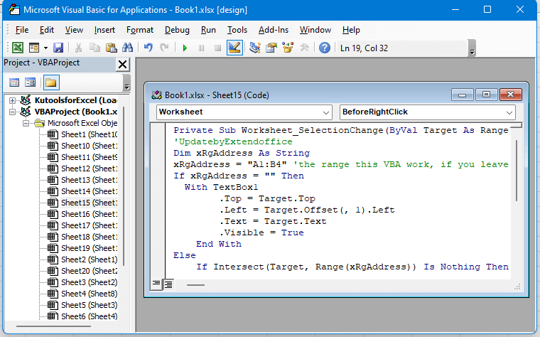Click the Find binoculars icon
The image size is (540, 337).
[128, 48]
